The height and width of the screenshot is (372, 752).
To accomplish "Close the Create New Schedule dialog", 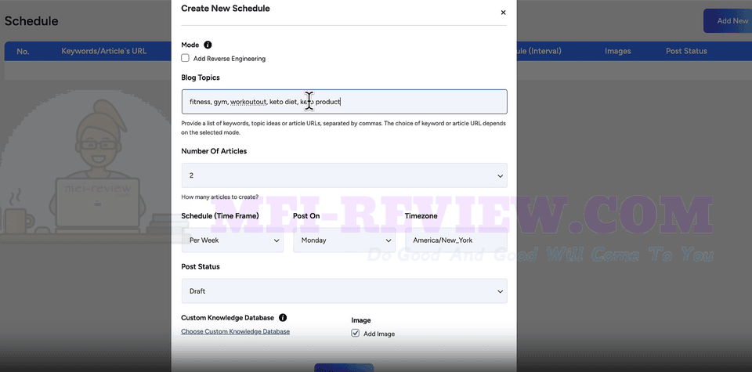I will [503, 13].
